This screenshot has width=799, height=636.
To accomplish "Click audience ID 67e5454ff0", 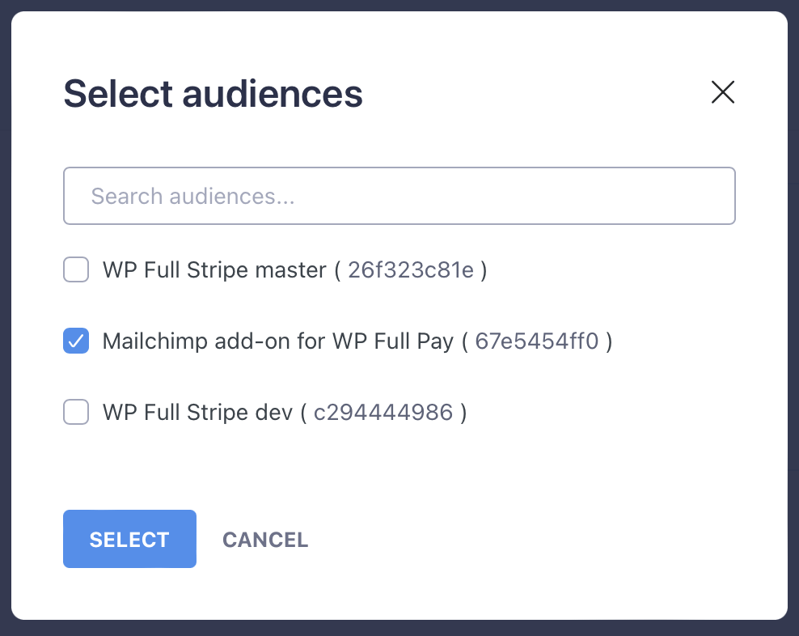I will [x=537, y=341].
